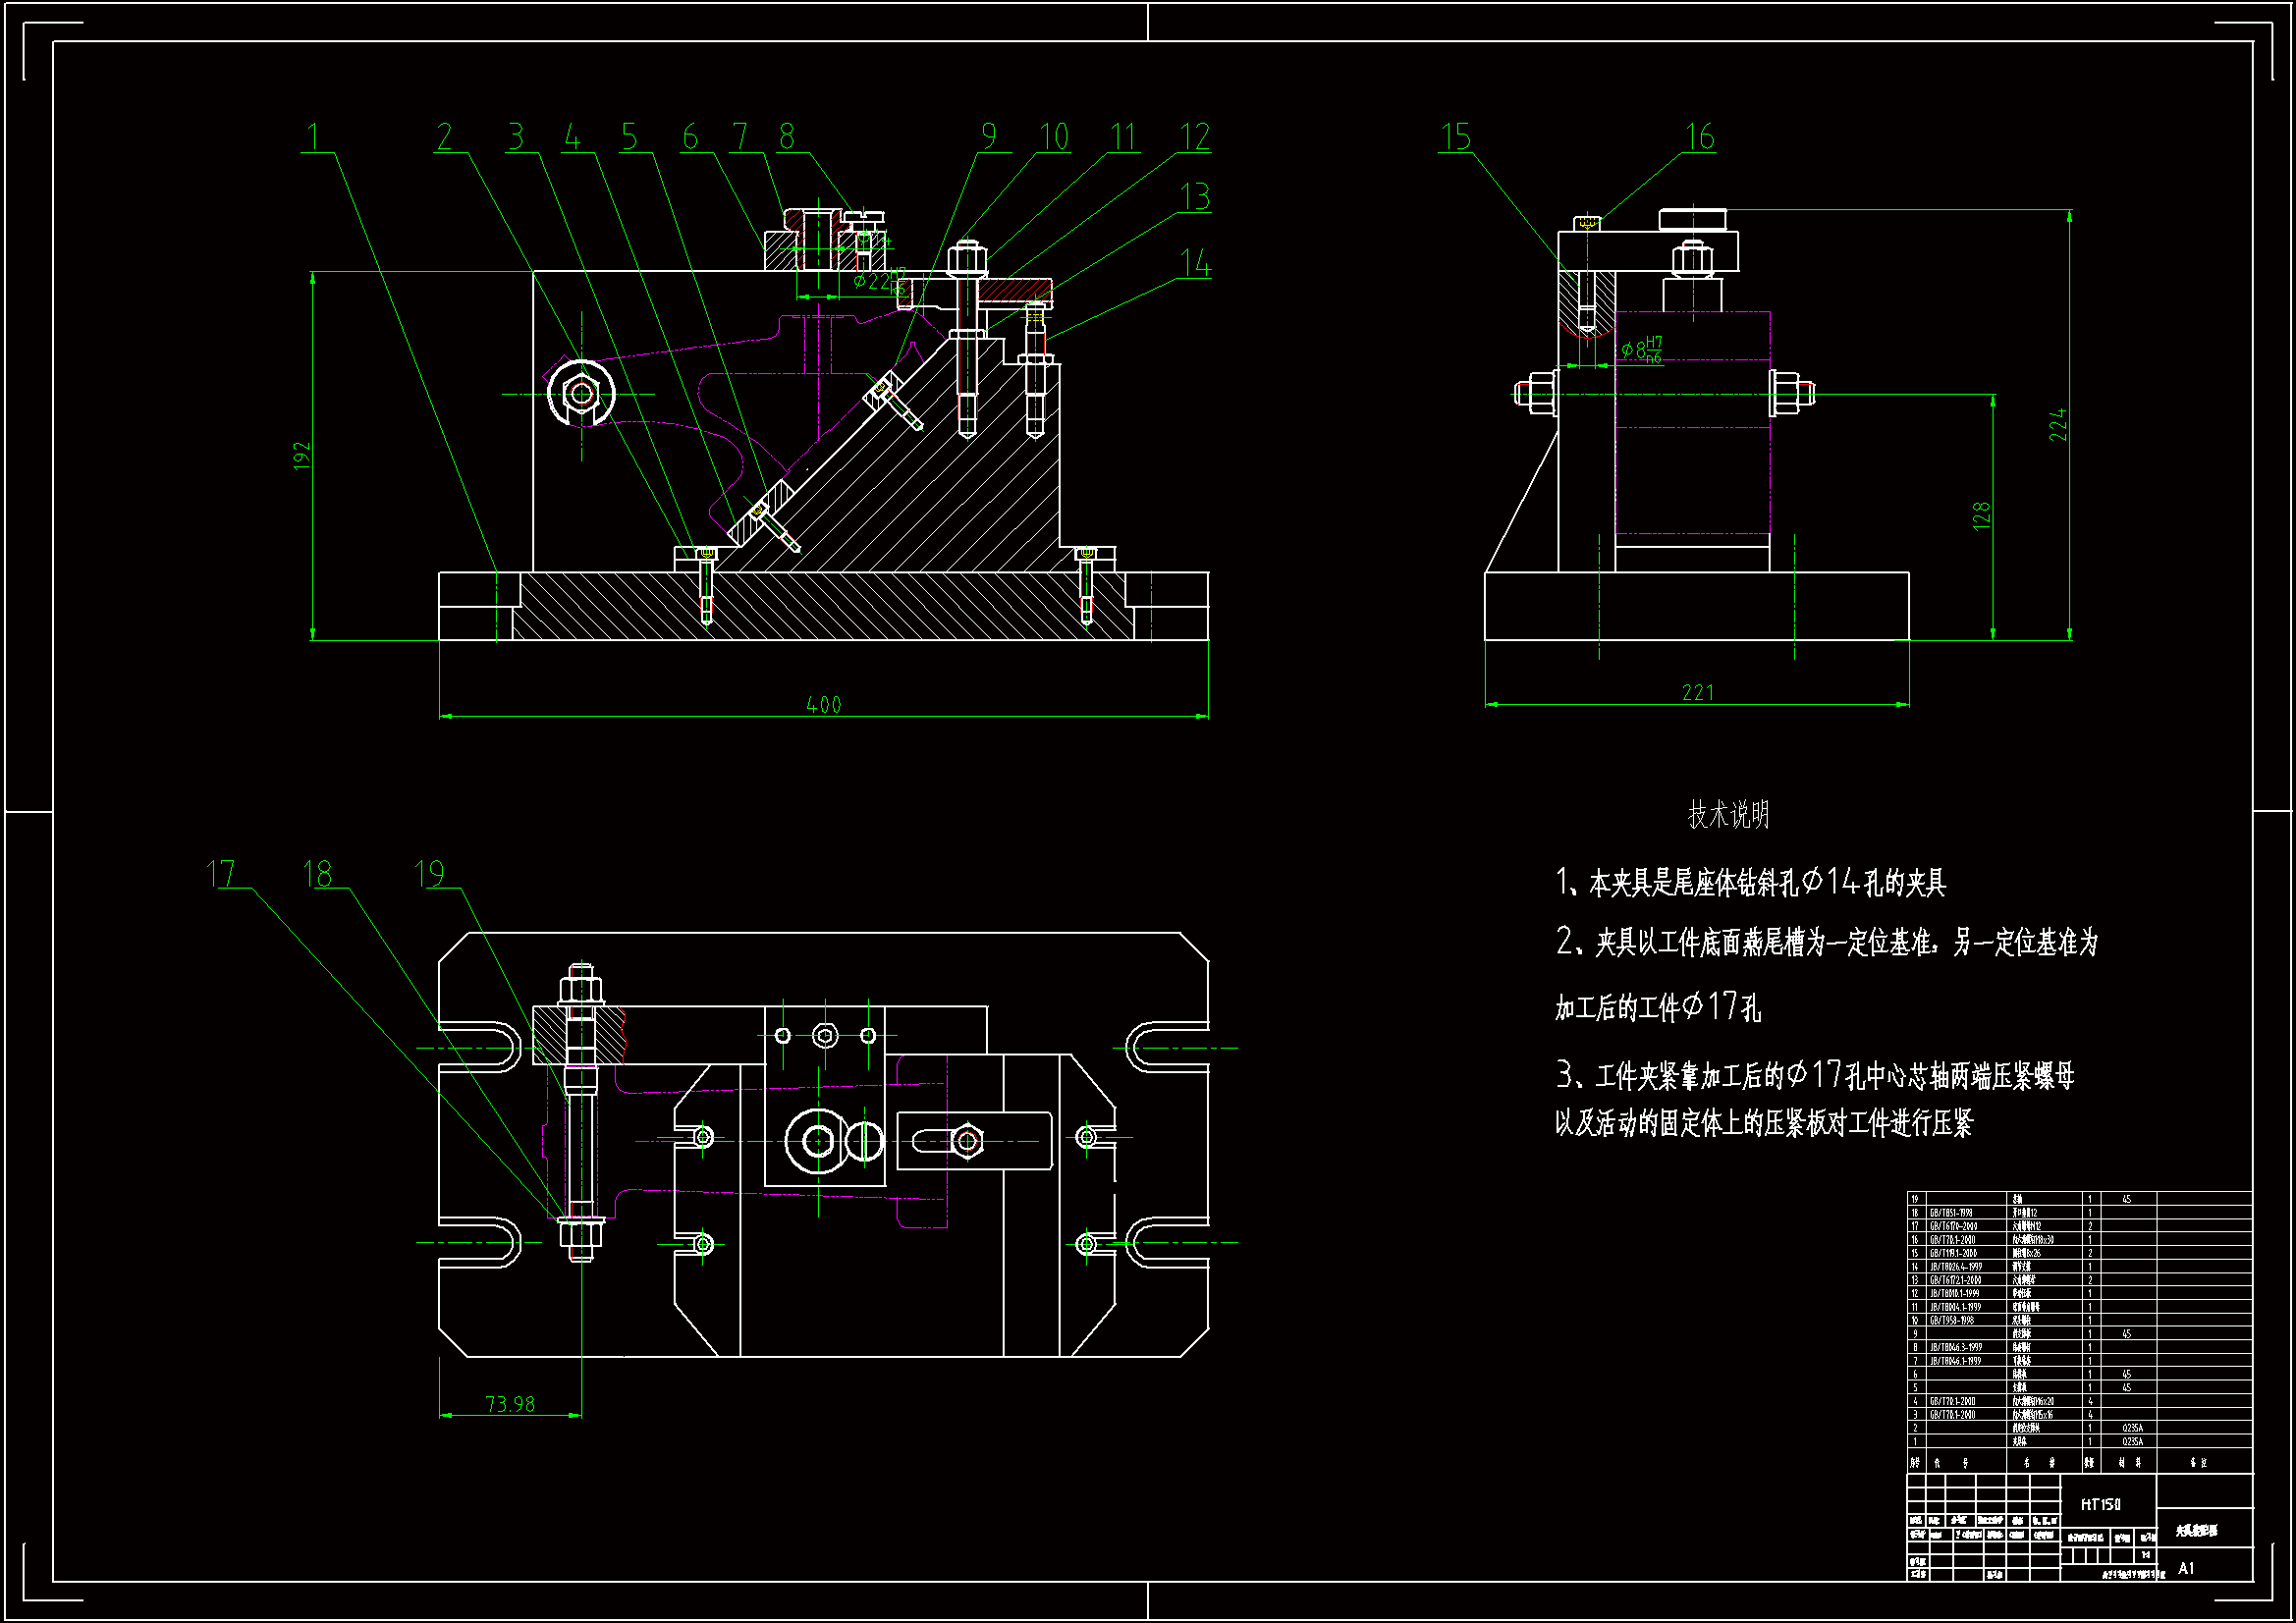Click technical note line 1 text

point(1750,883)
